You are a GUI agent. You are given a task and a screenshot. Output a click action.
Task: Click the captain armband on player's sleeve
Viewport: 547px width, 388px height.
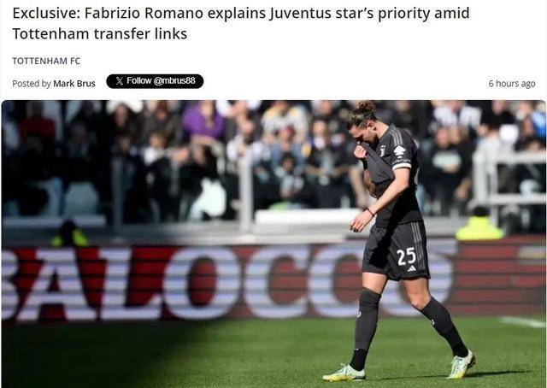[x=401, y=164]
